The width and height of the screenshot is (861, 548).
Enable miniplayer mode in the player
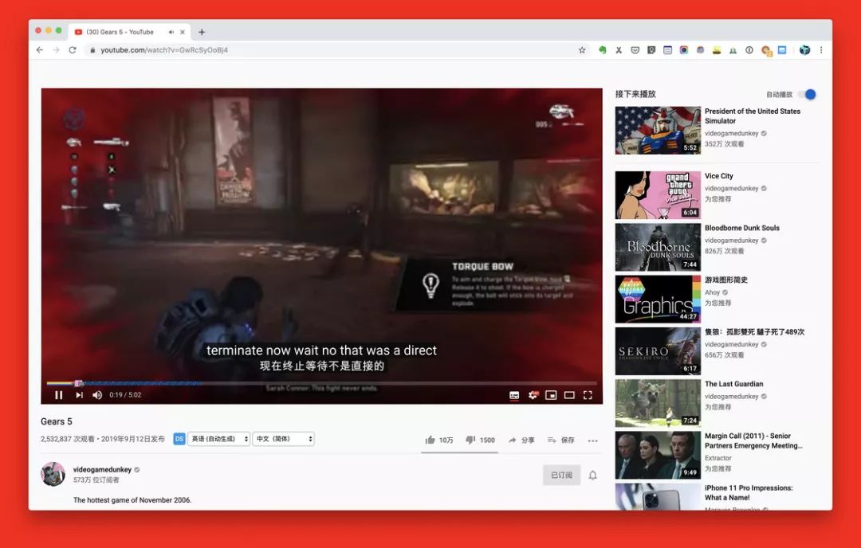(x=551, y=395)
